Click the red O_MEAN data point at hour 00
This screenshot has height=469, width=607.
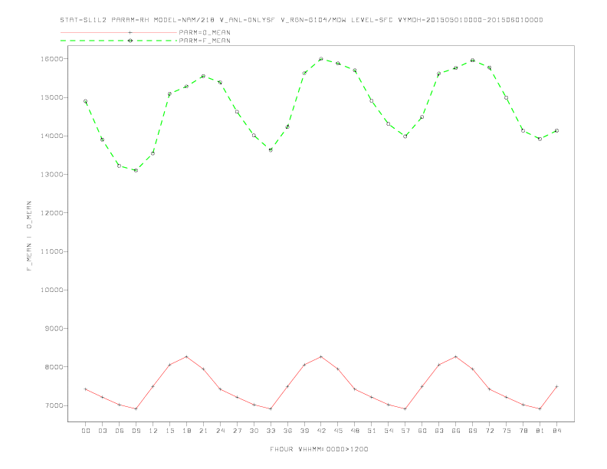[x=86, y=389]
